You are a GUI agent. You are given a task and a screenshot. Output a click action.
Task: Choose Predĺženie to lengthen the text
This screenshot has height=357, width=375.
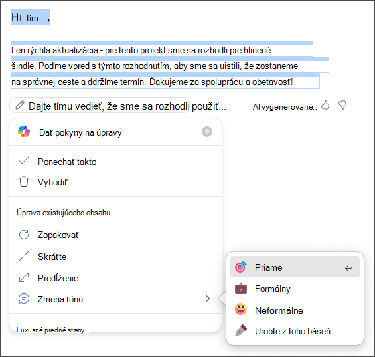[x=115, y=278]
